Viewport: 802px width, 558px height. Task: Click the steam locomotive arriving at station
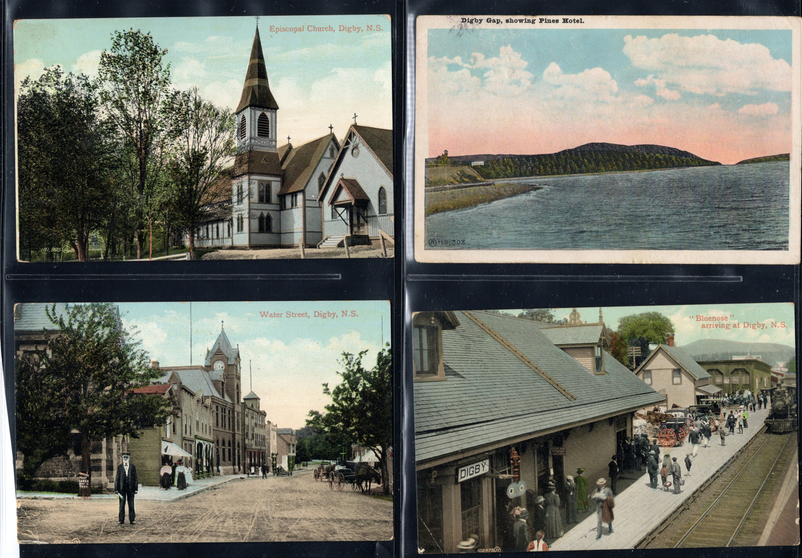tap(781, 408)
